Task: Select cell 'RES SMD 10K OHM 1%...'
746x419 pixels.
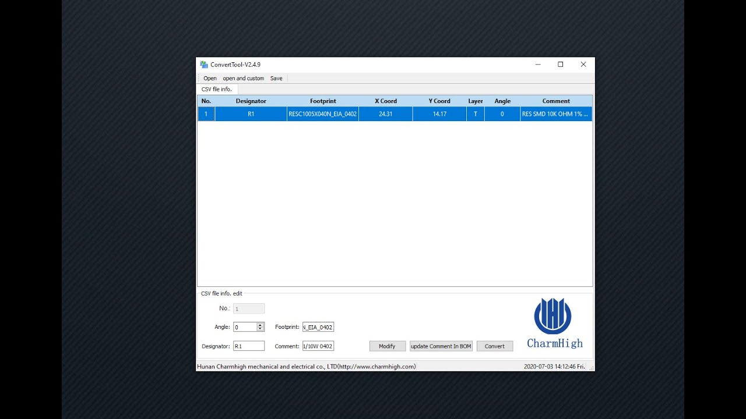Action: [x=556, y=114]
